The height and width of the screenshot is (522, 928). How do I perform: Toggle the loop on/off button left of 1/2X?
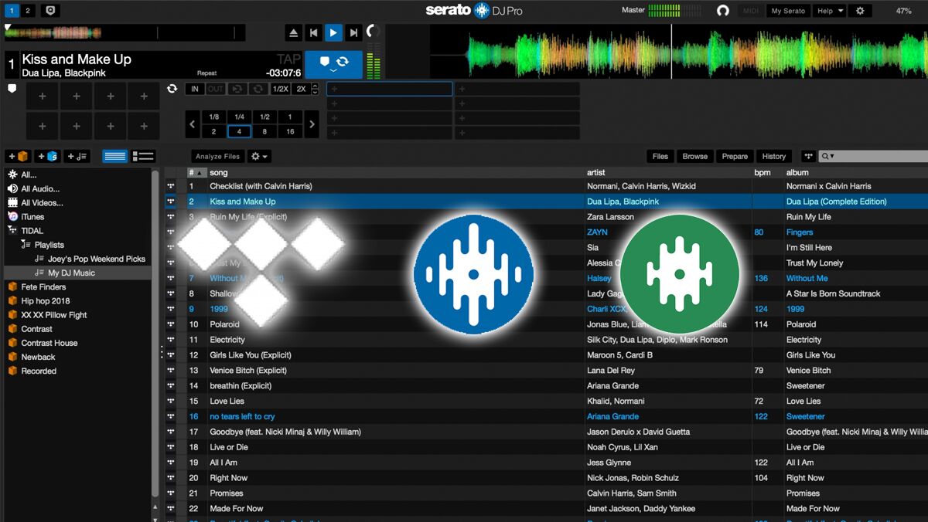tap(258, 89)
